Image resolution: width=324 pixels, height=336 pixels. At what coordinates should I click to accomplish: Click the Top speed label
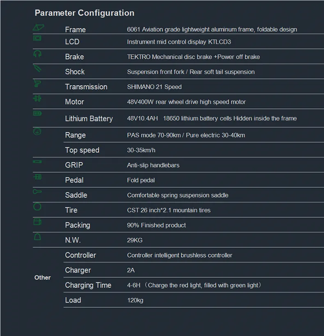pos(82,150)
